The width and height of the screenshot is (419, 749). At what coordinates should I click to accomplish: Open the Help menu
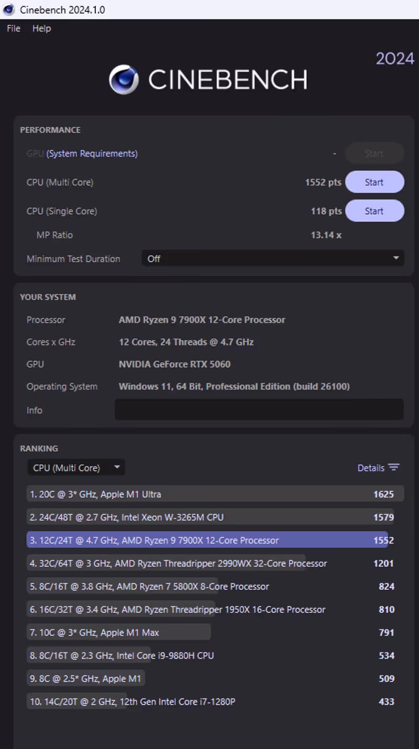point(41,28)
